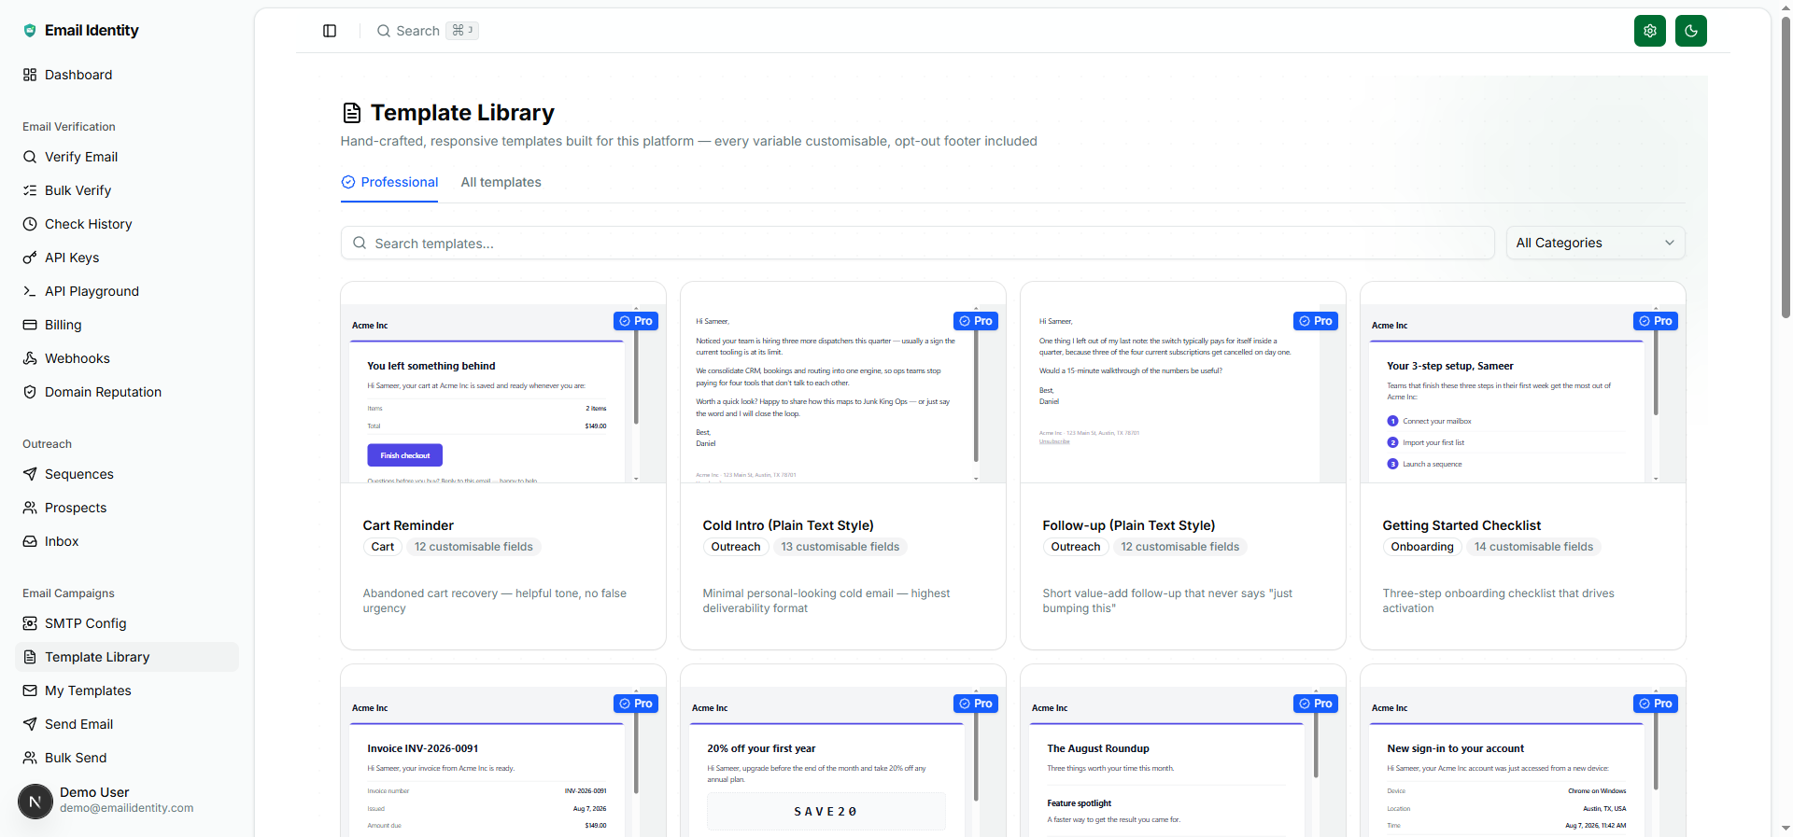
Task: Click the Verify Email magnifier icon
Action: click(30, 157)
